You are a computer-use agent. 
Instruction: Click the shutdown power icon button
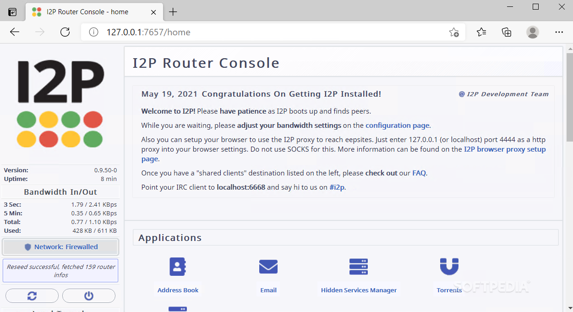tap(89, 296)
